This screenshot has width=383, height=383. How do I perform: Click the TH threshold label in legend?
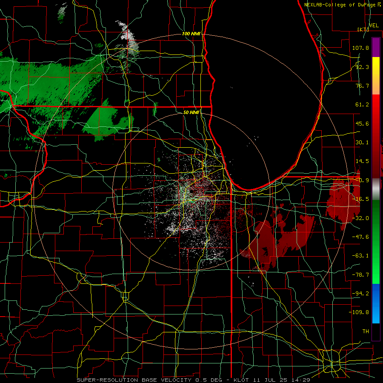click(x=366, y=332)
